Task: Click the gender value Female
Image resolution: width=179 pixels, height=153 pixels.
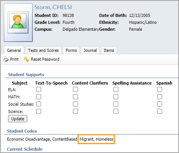Action: point(136,29)
